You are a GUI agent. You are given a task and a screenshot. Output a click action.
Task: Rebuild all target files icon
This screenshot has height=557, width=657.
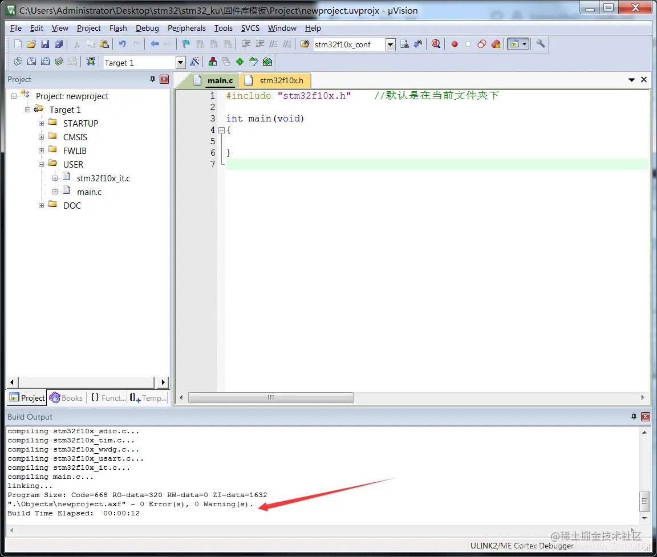pos(45,62)
